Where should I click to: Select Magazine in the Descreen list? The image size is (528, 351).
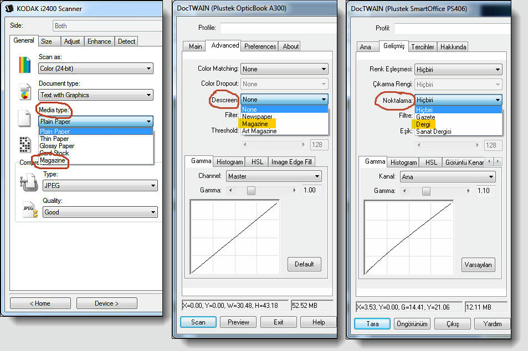(255, 124)
